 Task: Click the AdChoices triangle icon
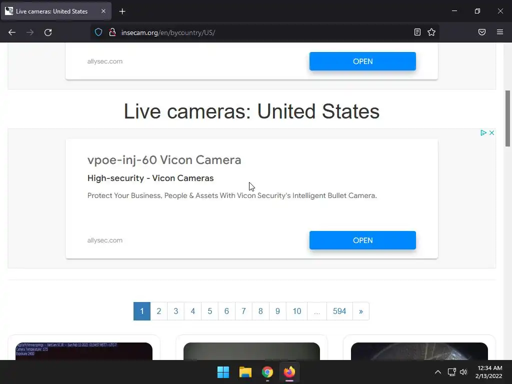483,132
